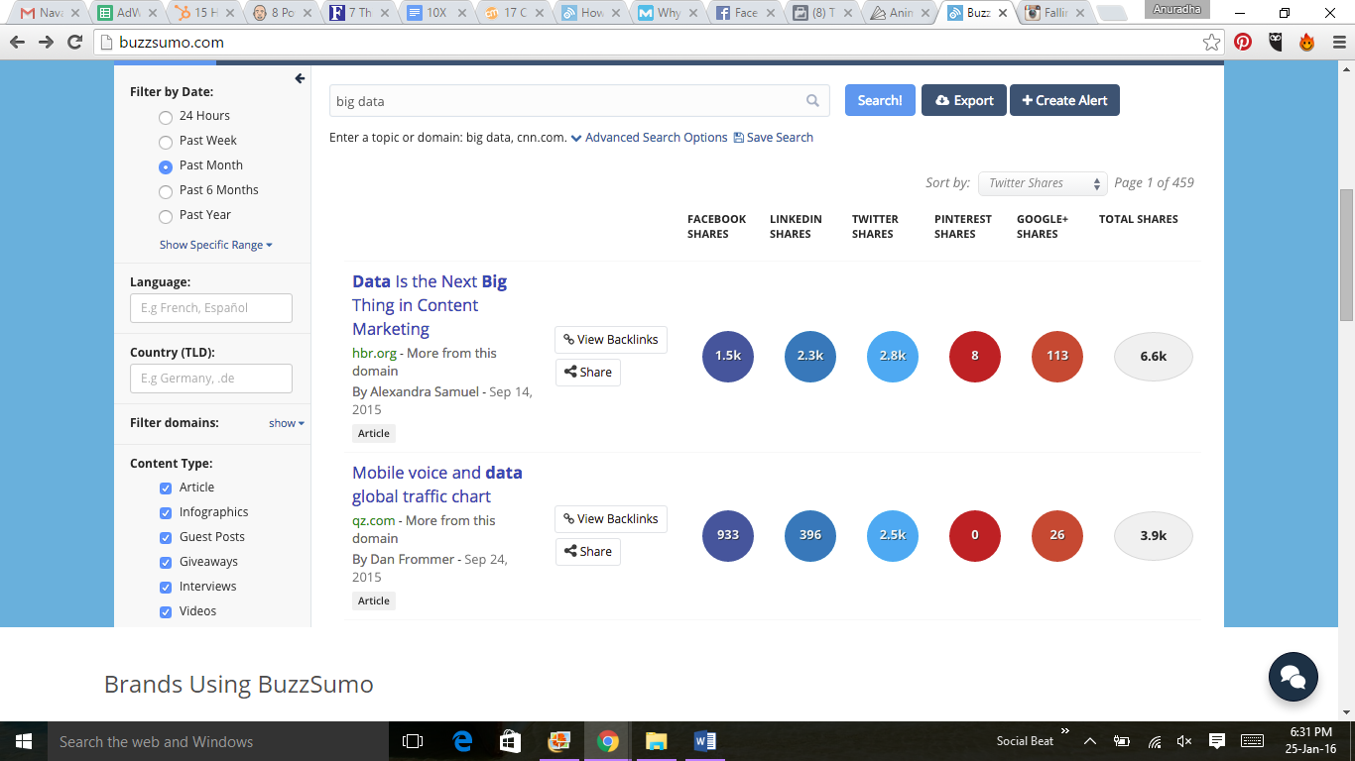
Task: Uncheck the Giveaways content type
Action: point(166,562)
